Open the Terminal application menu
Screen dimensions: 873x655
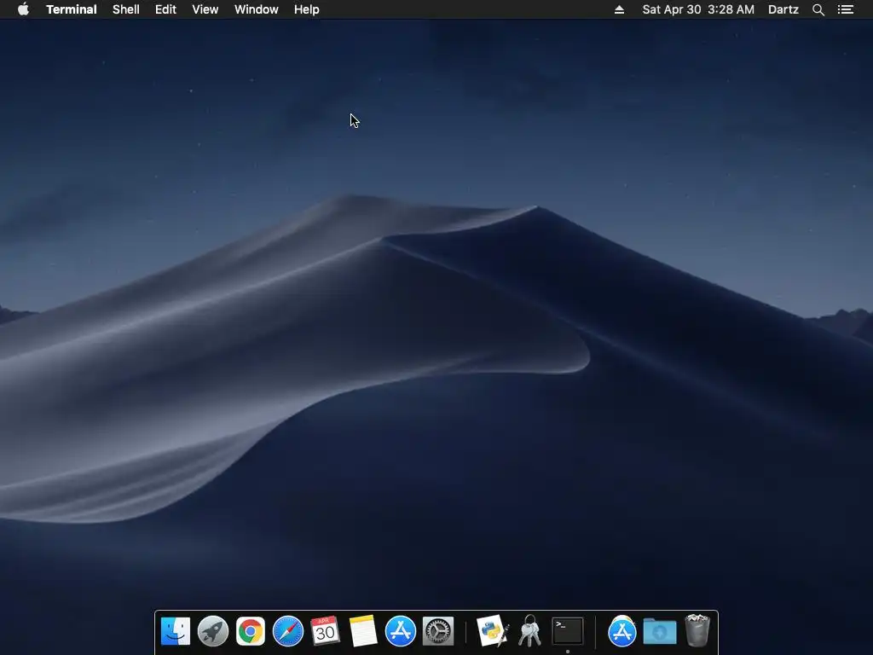coord(72,9)
